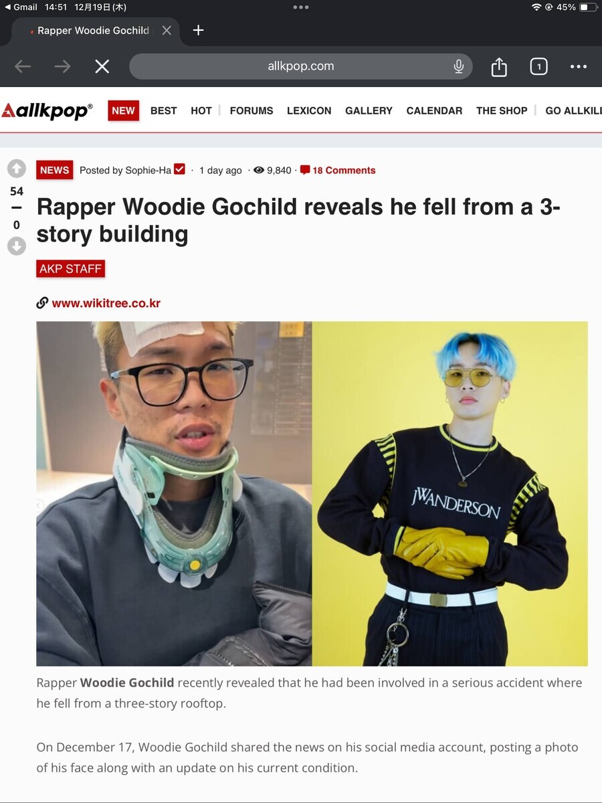
Task: Open the share sheet icon
Action: click(x=499, y=66)
